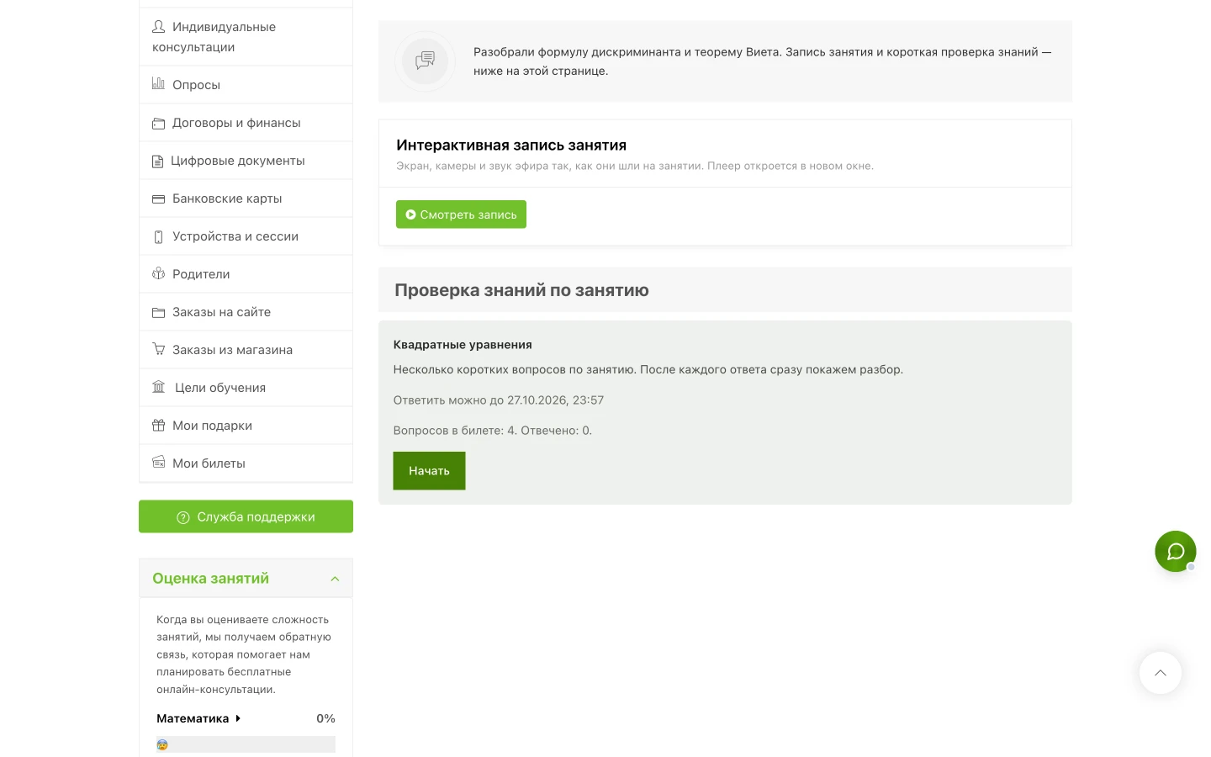Click the bar chart icon beside Опросы
The height and width of the screenshot is (757, 1211).
[x=158, y=83]
